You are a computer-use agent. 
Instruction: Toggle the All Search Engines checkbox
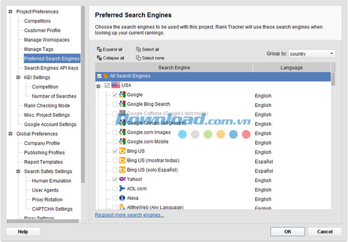[x=99, y=76]
